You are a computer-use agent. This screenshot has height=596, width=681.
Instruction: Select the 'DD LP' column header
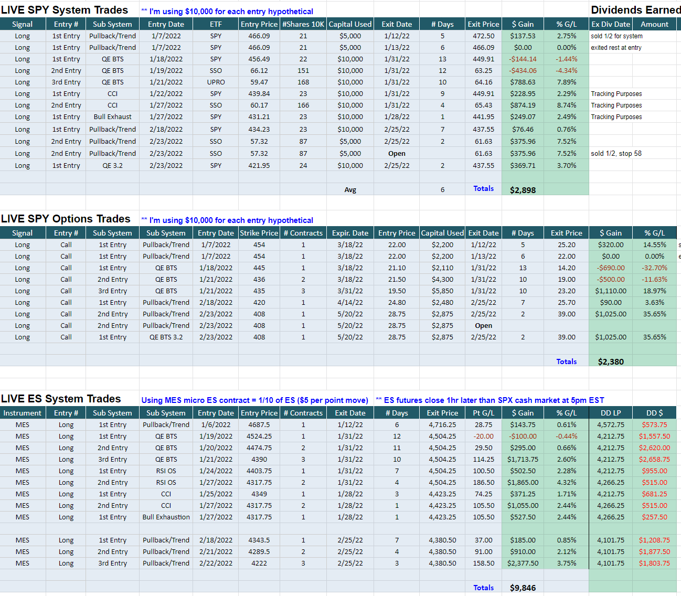pos(611,413)
